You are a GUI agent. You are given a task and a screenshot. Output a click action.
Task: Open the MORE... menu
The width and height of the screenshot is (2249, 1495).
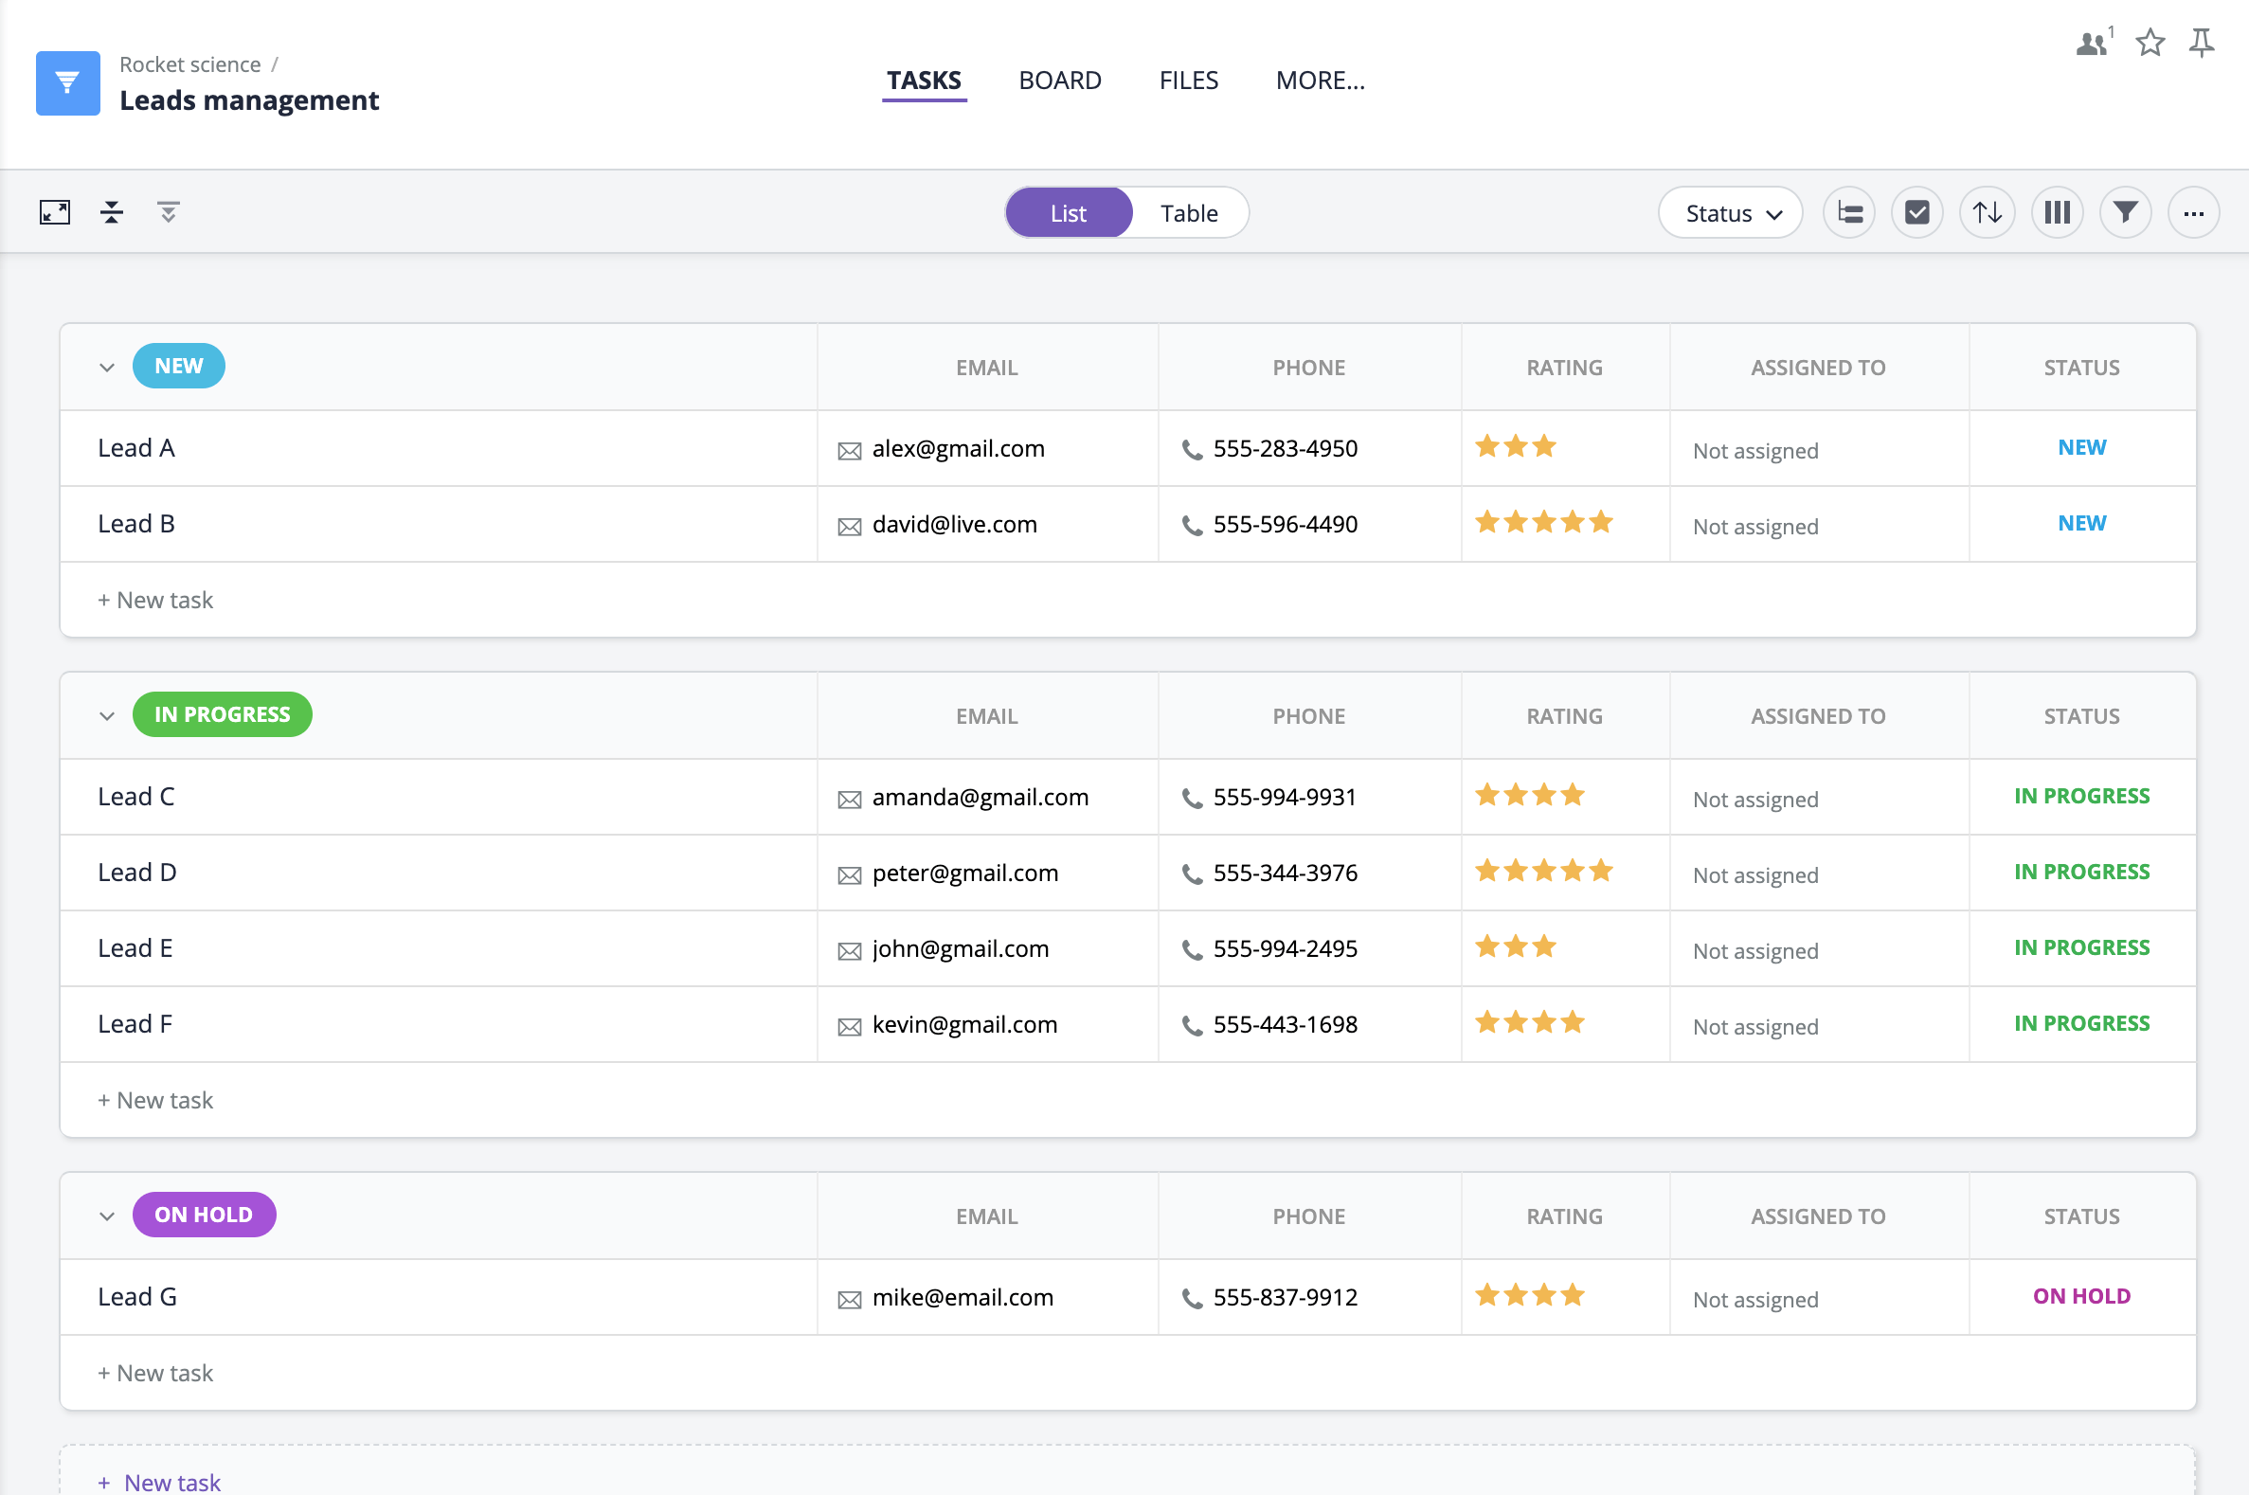point(1321,81)
